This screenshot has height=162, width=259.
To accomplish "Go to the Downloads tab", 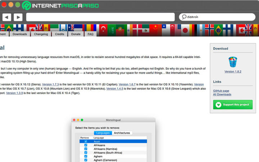I will 20,34.
